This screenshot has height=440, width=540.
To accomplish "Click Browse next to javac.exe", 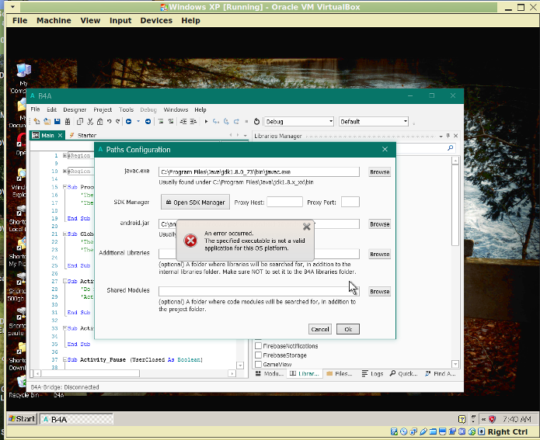I will click(x=379, y=171).
